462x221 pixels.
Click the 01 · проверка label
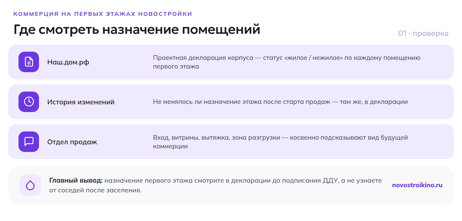pos(423,34)
